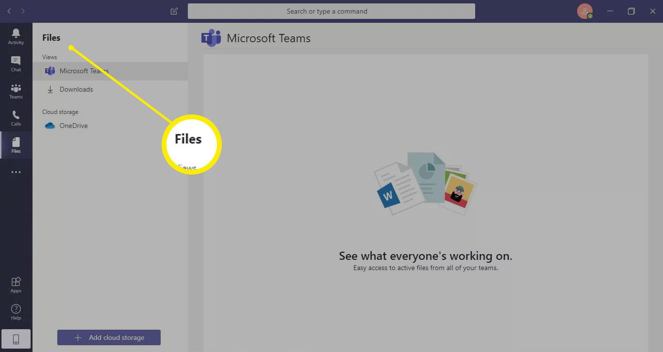Start a new chat with compose icon

174,11
